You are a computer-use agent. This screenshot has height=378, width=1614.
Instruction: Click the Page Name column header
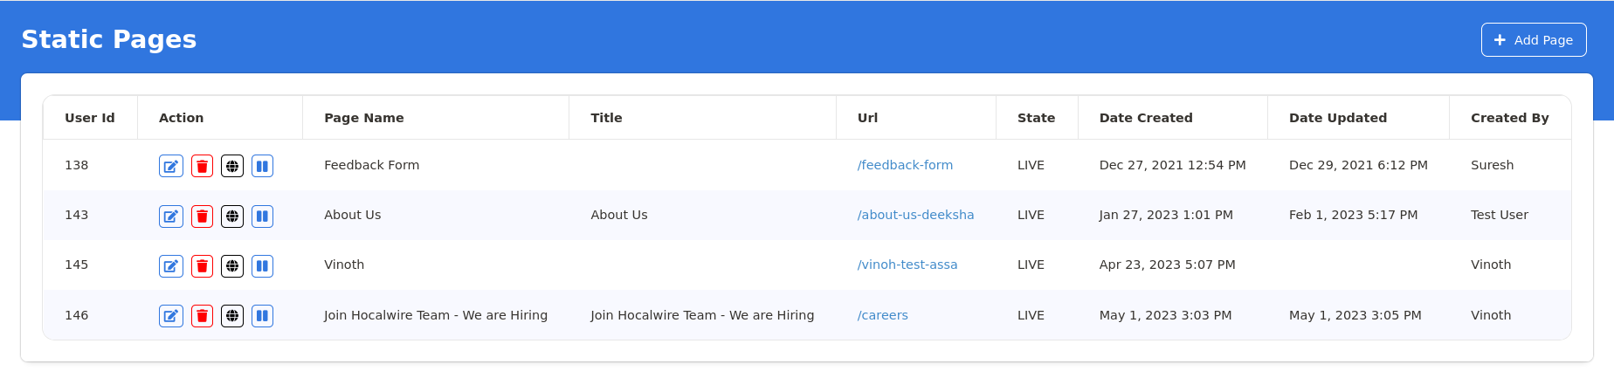(363, 118)
